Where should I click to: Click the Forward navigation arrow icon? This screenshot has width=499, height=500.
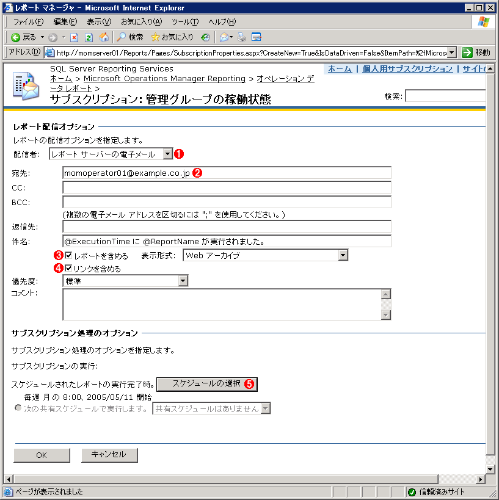point(53,38)
